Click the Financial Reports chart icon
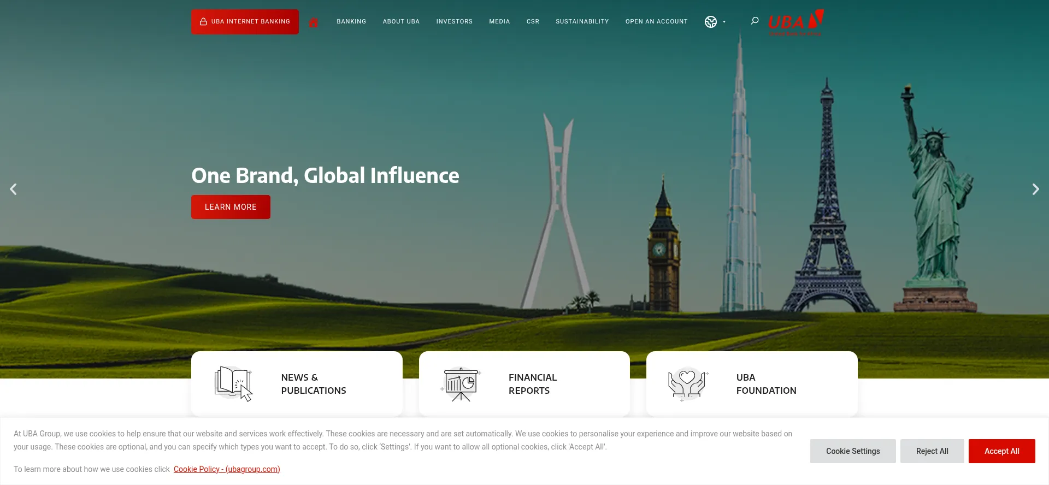Screen dimensions: 1049x485 461,384
